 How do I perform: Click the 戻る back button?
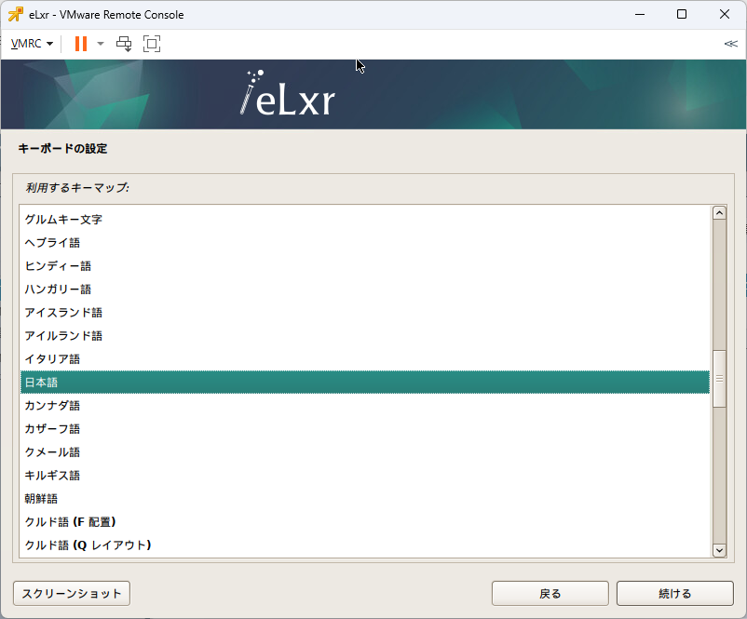click(550, 593)
